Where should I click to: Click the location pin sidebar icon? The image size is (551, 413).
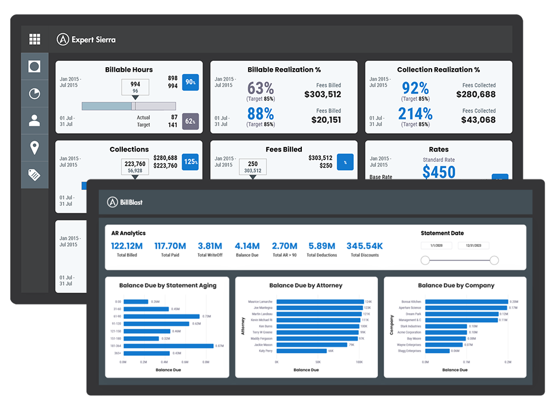(x=34, y=147)
